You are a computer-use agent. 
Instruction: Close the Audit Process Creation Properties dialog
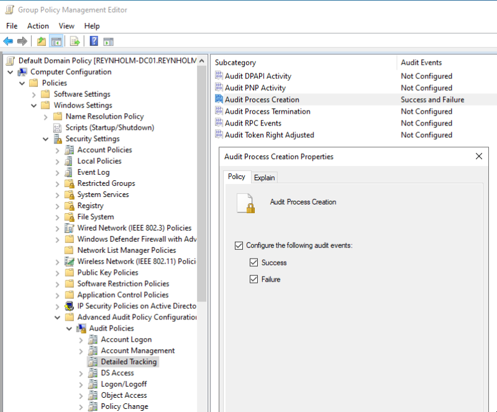pos(478,156)
